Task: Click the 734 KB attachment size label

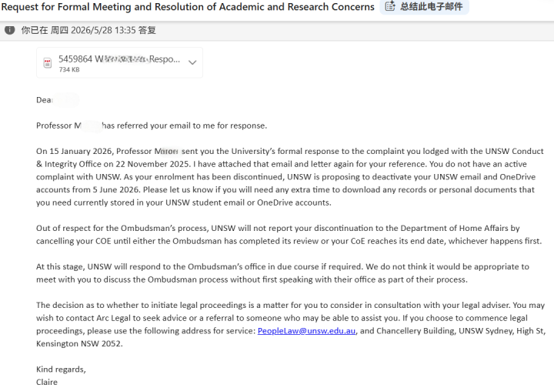Action: (69, 69)
